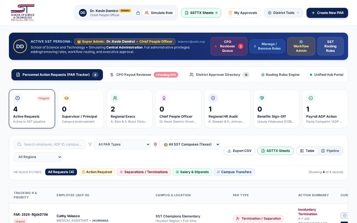The width and height of the screenshot is (357, 223).
Task: Click the clock icon on Active Requests card
Action: 18,98
